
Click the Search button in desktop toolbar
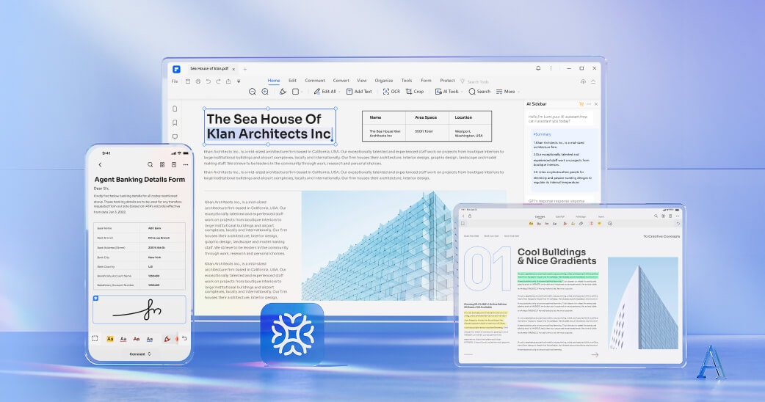point(479,92)
